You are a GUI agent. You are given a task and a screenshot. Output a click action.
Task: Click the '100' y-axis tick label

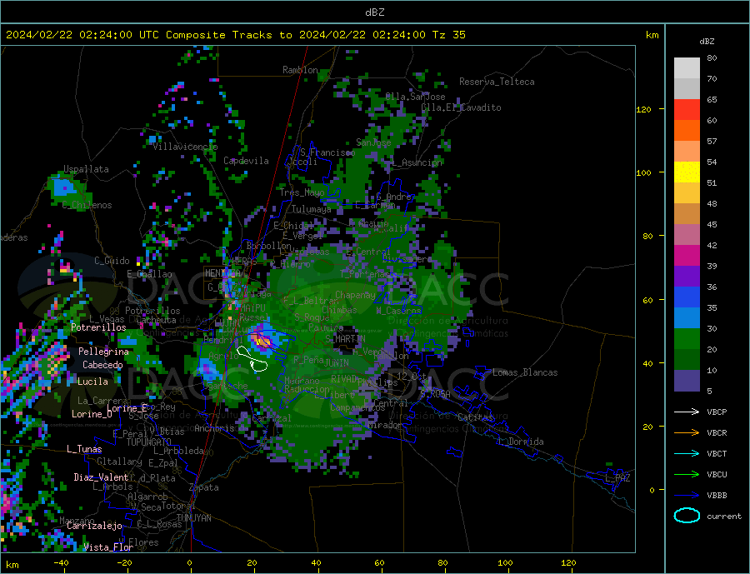644,172
